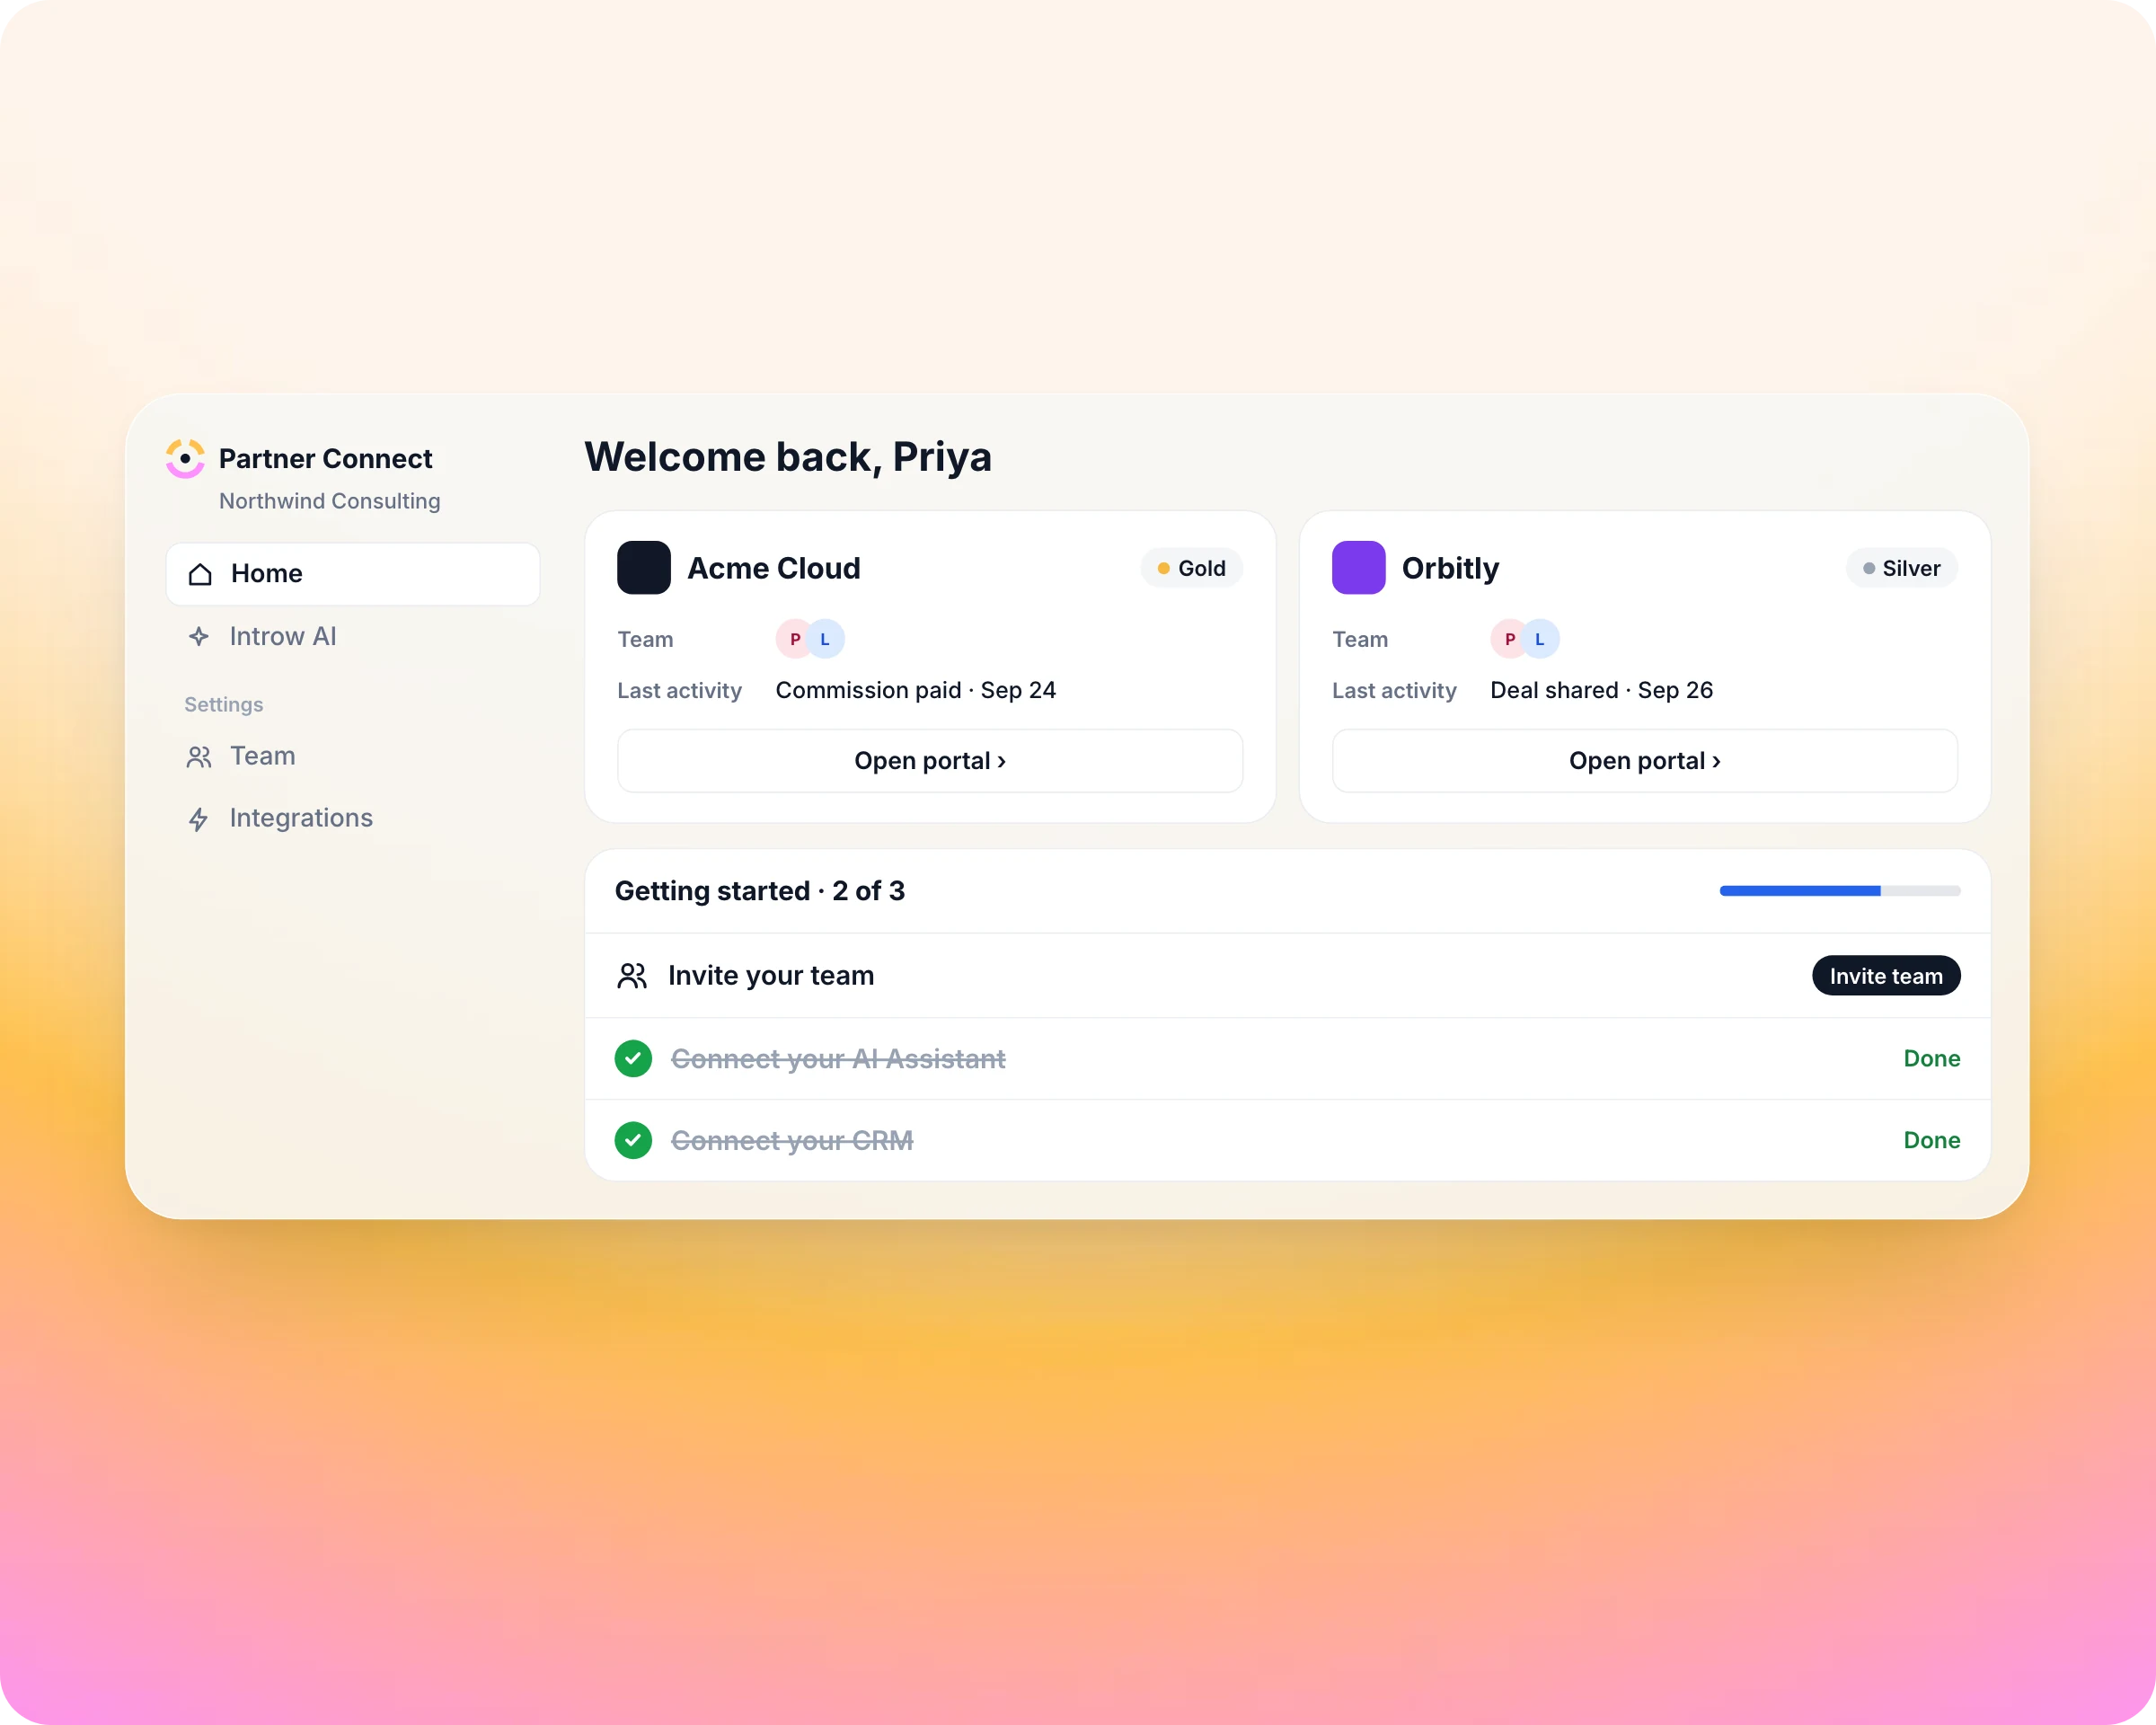This screenshot has width=2156, height=1725.
Task: Open Introw AI in sidebar
Action: click(353, 636)
